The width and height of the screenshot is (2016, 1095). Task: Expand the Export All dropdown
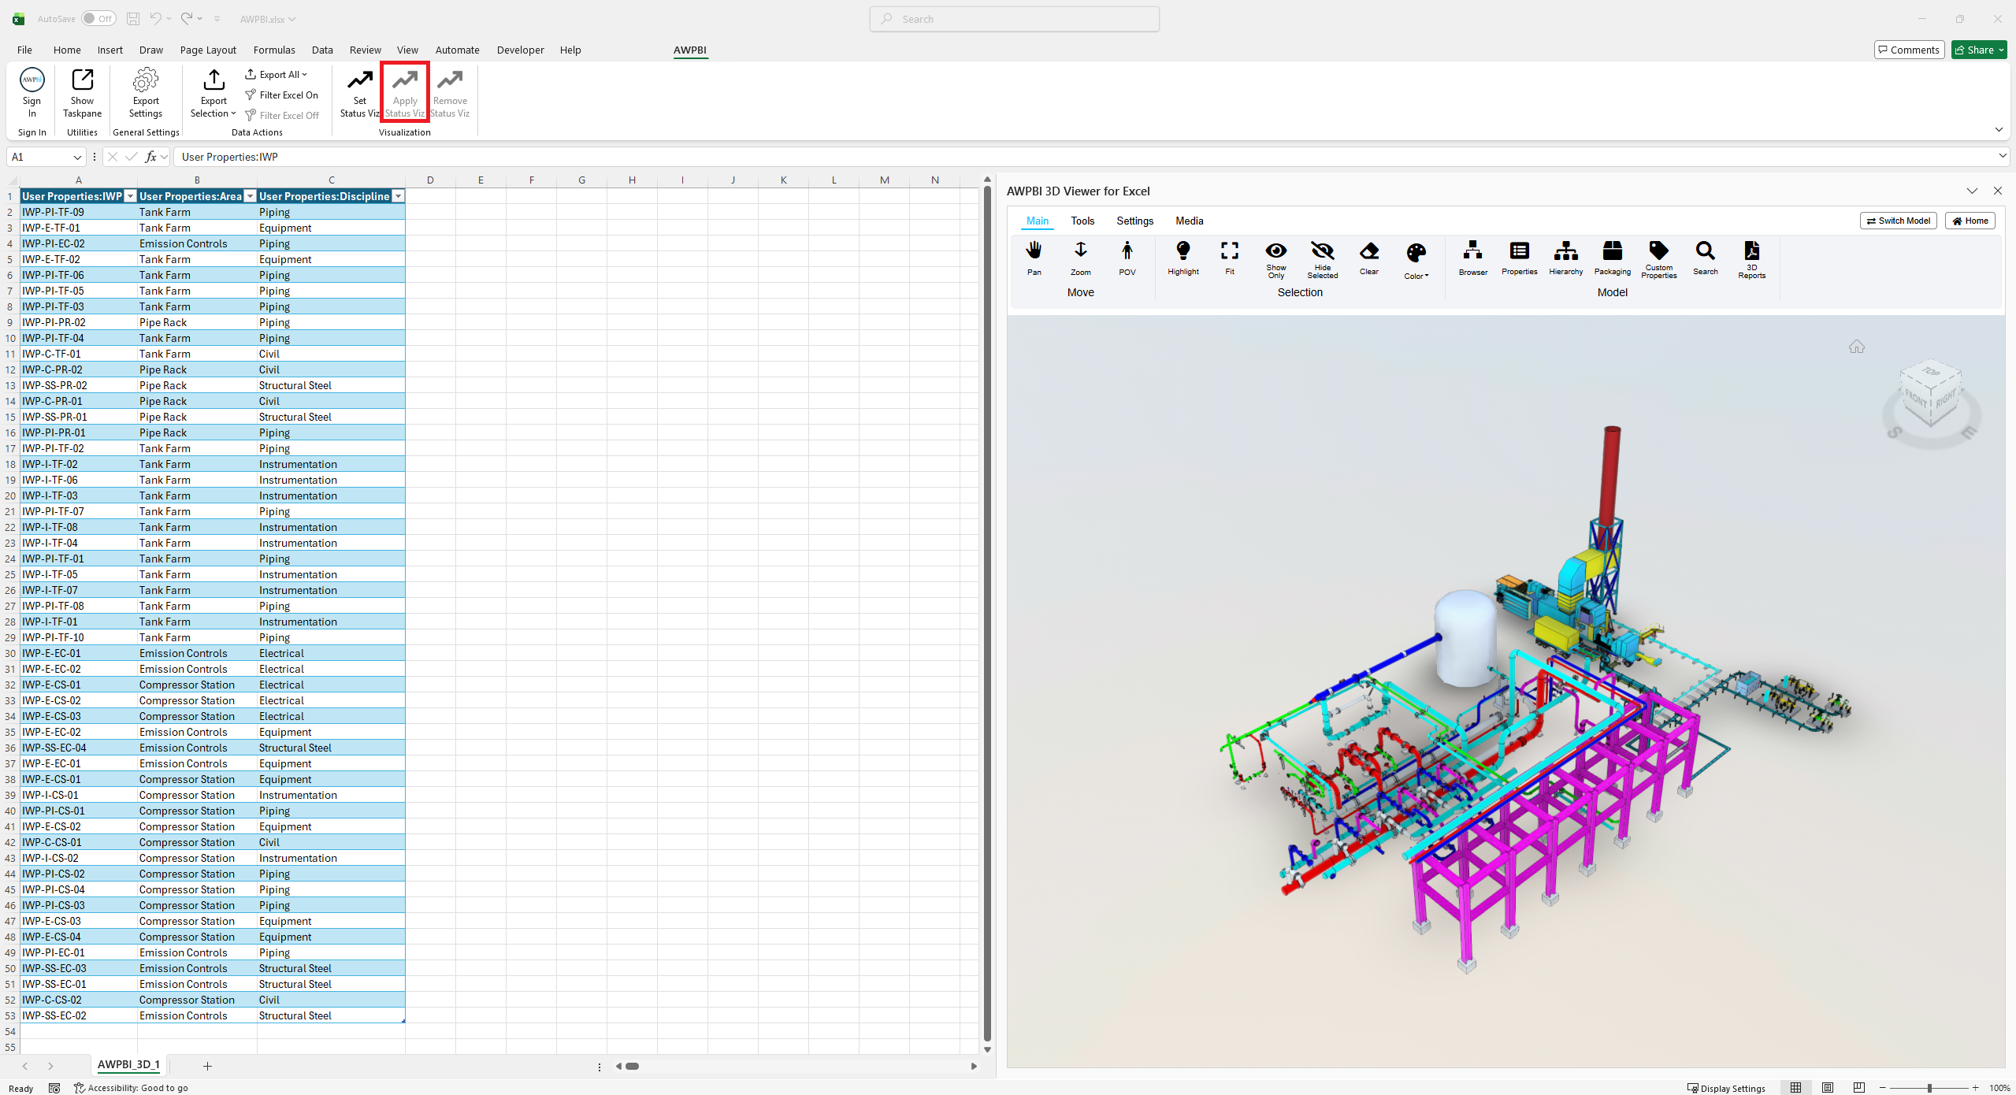click(x=276, y=75)
